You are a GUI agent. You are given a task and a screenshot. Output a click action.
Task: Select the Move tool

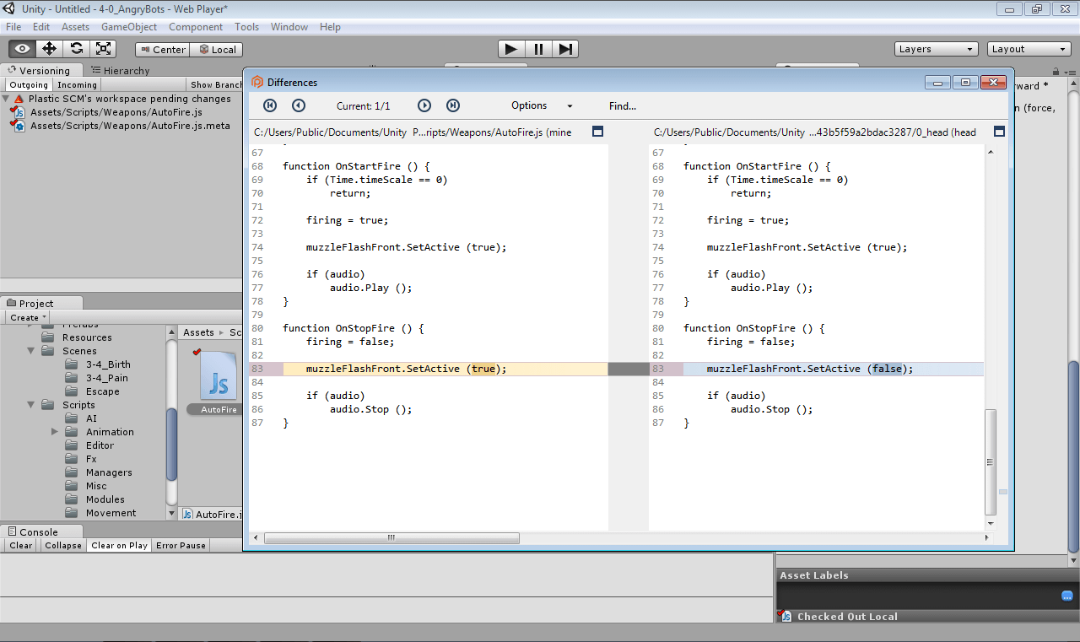coord(49,48)
